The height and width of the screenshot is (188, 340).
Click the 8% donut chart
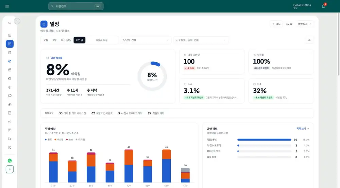[x=152, y=76]
